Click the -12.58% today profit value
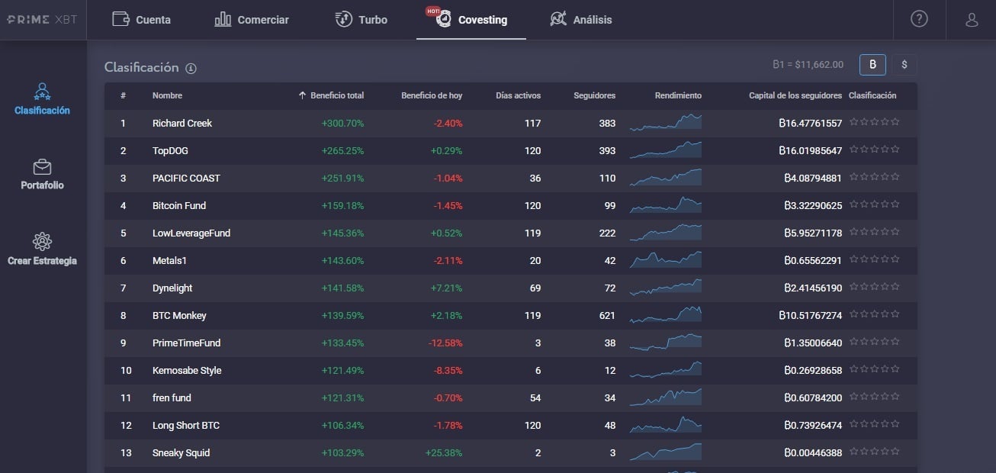996x473 pixels. (444, 343)
